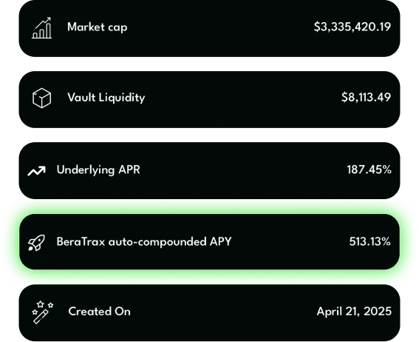
Task: Select the Underlying APR label
Action: 98,170
